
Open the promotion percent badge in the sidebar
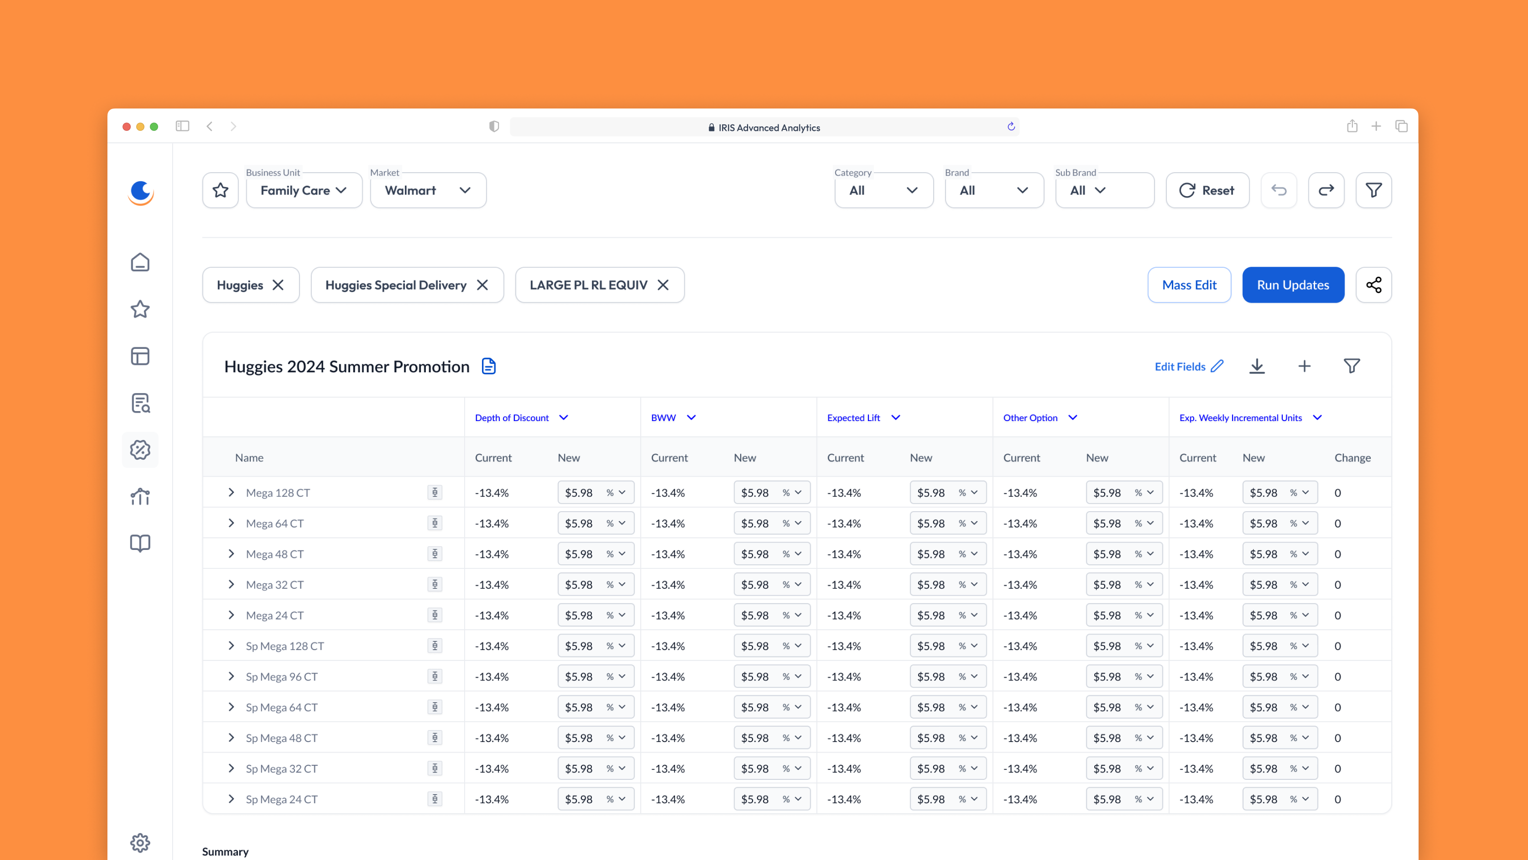pyautogui.click(x=140, y=450)
